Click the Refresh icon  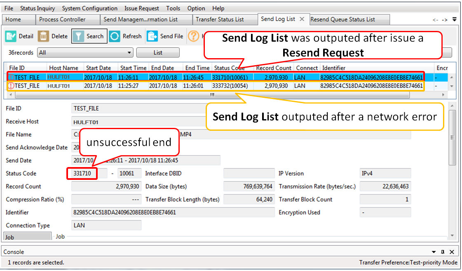(x=115, y=36)
